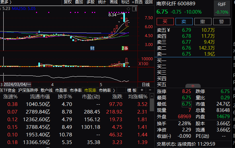Select 叠加 overlay option

click(x=79, y=2)
